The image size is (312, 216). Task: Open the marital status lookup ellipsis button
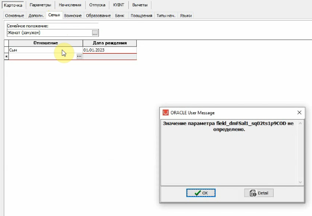click(x=95, y=33)
